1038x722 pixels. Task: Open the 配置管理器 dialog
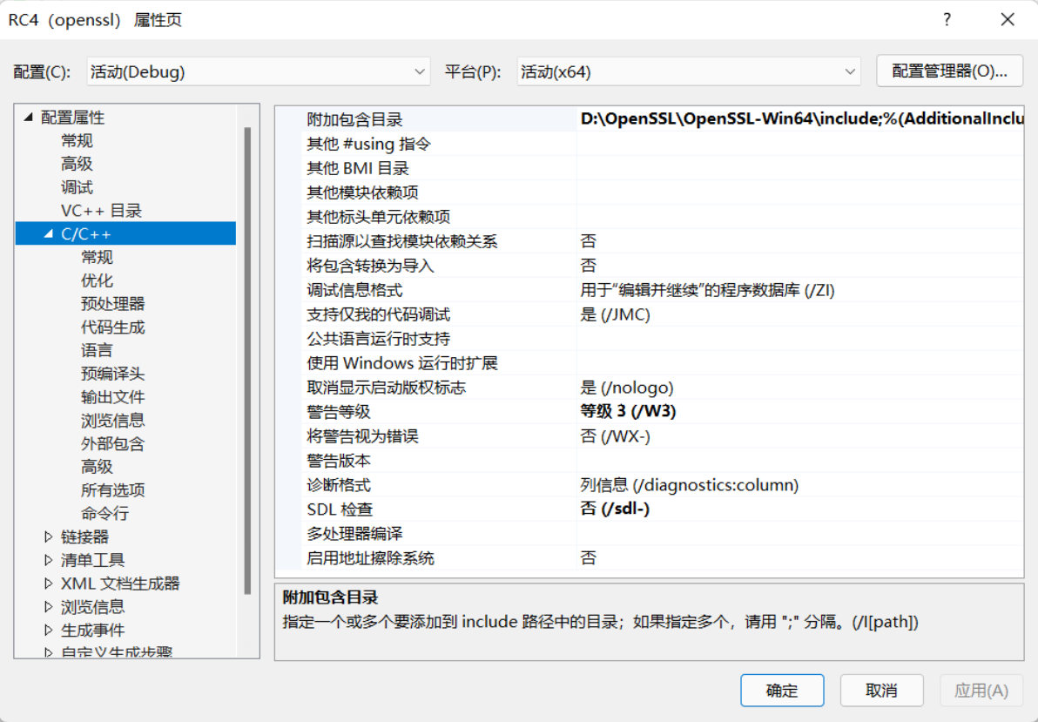[948, 71]
